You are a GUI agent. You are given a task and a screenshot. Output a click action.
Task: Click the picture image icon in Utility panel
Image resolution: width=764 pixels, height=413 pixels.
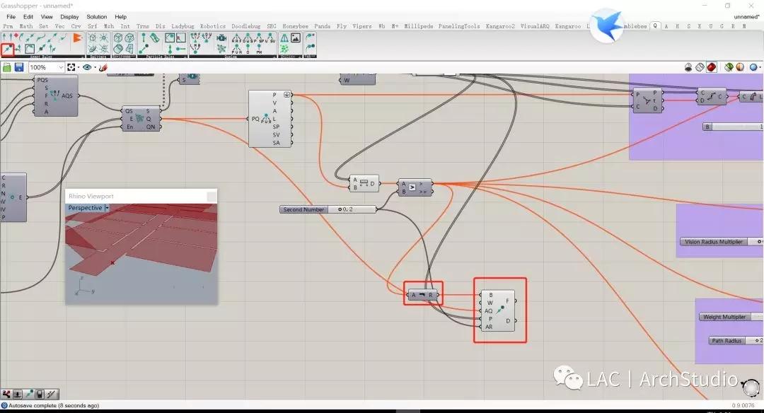296,37
